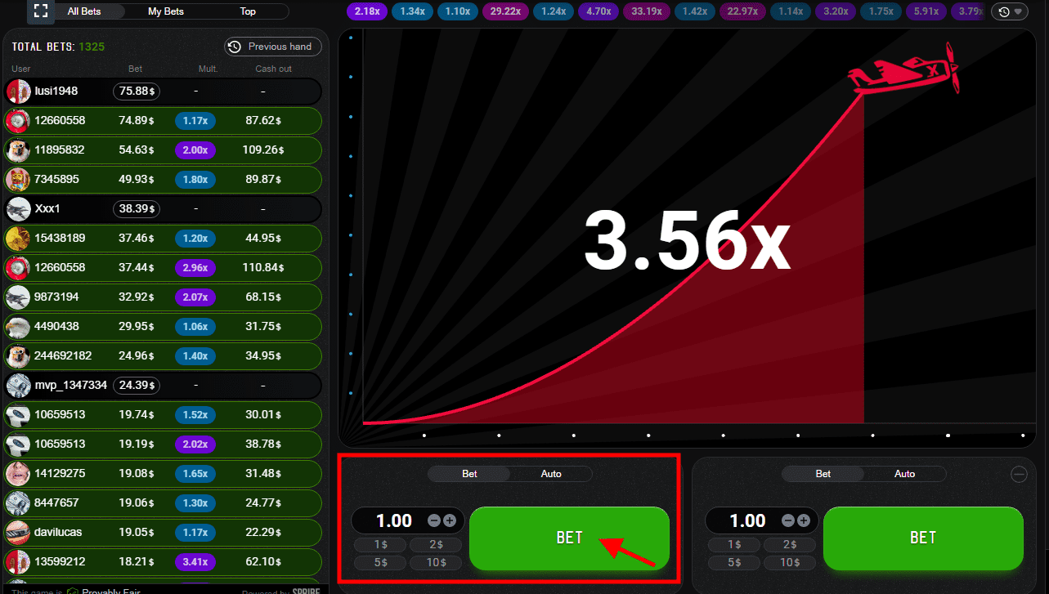Click avatar of user 4490438
This screenshot has width=1049, height=594.
[x=18, y=326]
